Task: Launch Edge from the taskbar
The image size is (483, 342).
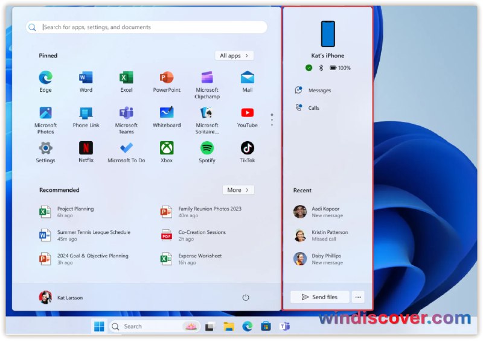Action: (x=248, y=326)
